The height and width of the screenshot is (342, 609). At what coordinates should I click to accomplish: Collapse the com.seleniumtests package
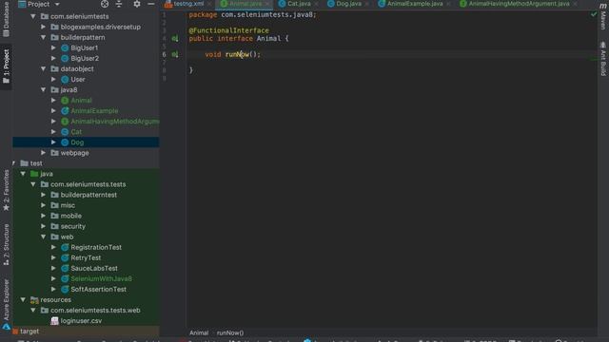click(x=33, y=16)
